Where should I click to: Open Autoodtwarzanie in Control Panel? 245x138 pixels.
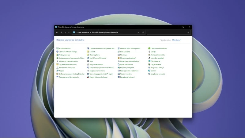tap(63, 48)
